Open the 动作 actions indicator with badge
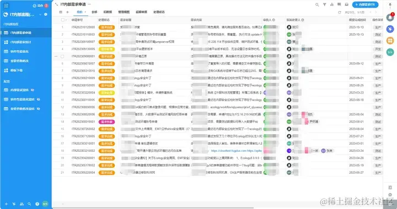 pos(40,5)
